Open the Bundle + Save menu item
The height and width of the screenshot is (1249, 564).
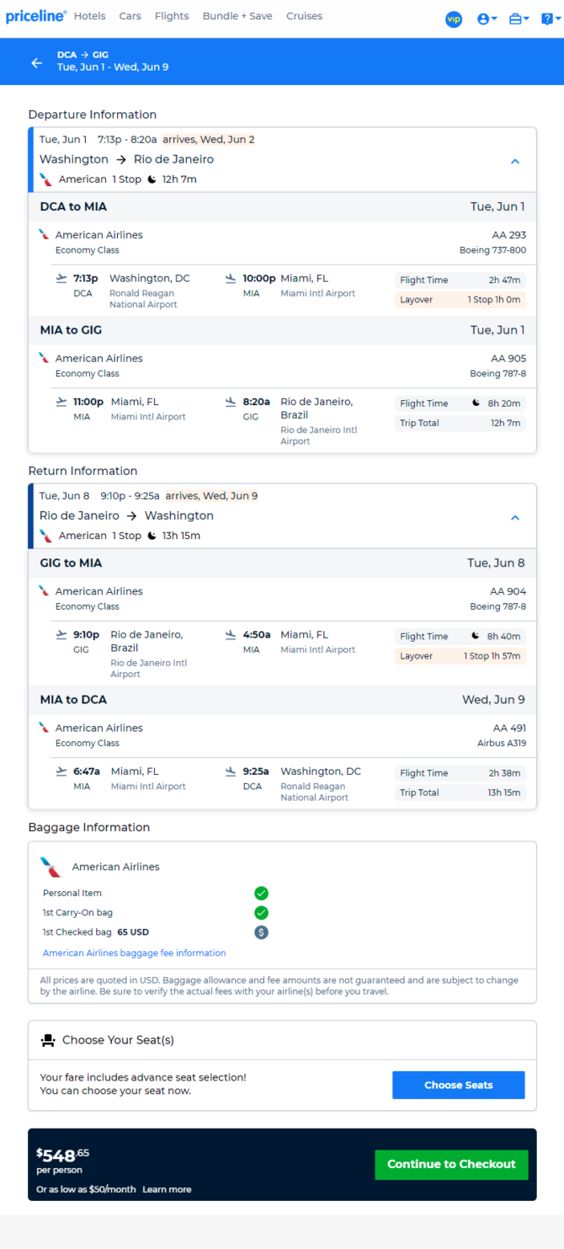pos(237,16)
